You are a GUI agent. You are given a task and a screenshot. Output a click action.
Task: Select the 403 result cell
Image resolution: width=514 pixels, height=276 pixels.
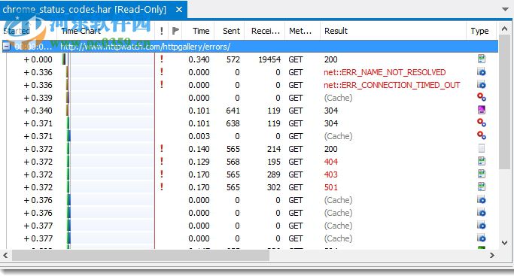click(x=331, y=174)
